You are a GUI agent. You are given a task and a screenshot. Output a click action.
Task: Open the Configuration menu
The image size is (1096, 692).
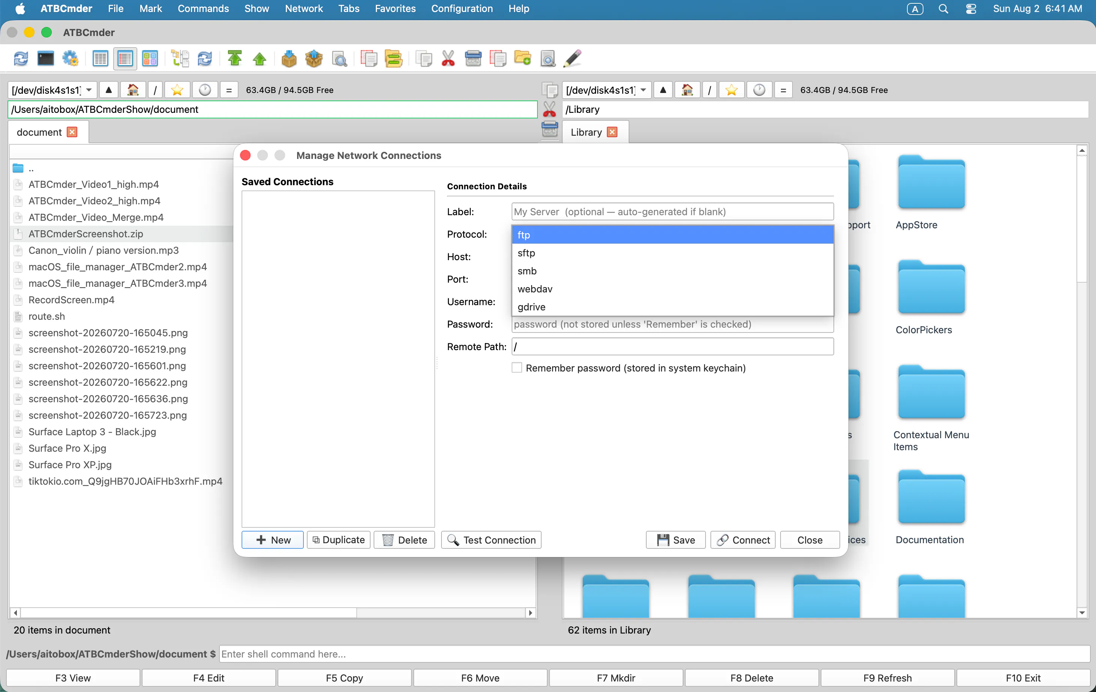click(462, 9)
